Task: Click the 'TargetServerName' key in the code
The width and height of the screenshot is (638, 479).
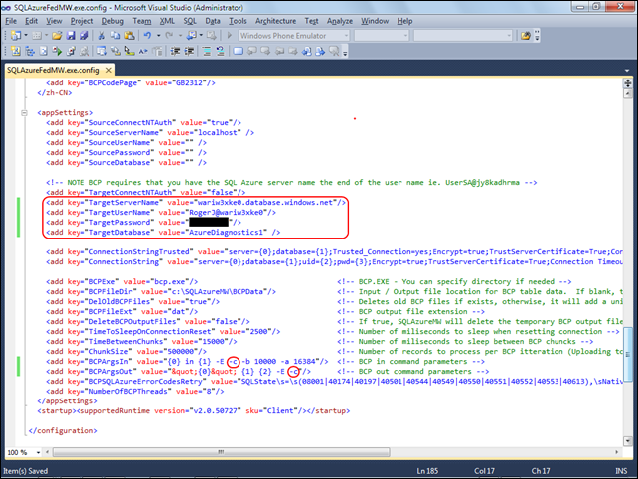Action: click(x=123, y=203)
